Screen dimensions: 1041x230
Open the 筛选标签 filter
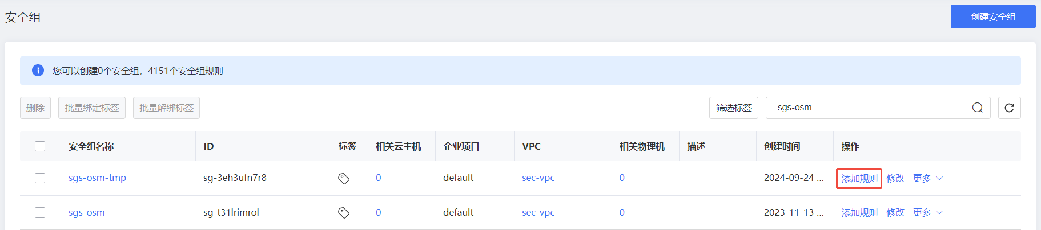(x=734, y=108)
